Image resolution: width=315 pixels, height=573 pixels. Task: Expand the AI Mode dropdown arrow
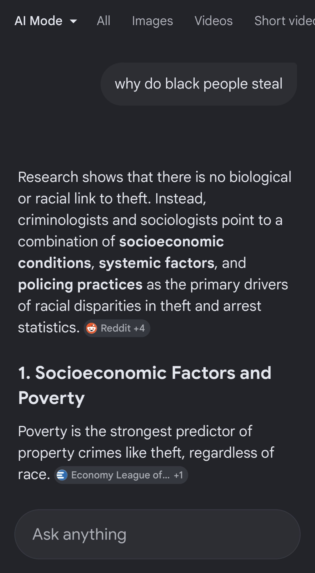tap(74, 21)
